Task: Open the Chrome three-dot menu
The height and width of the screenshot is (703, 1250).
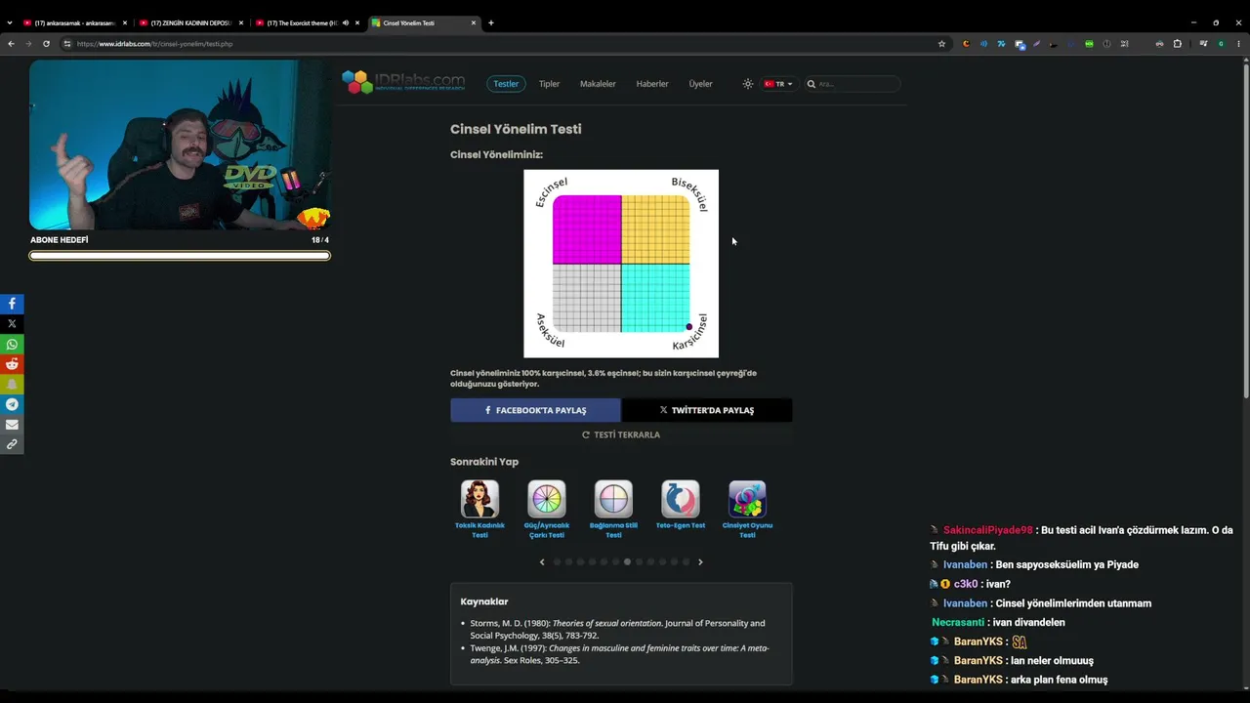Action: (x=1238, y=44)
